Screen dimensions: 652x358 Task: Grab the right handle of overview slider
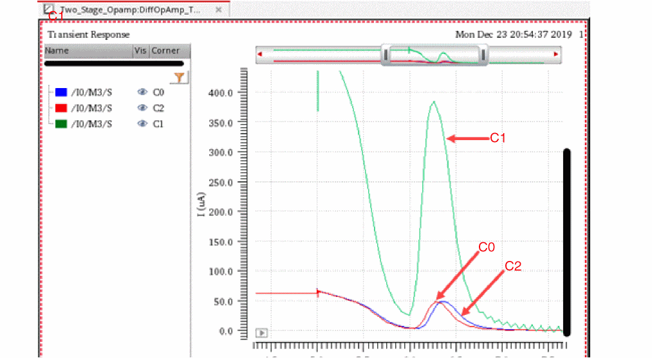pyautogui.click(x=483, y=55)
